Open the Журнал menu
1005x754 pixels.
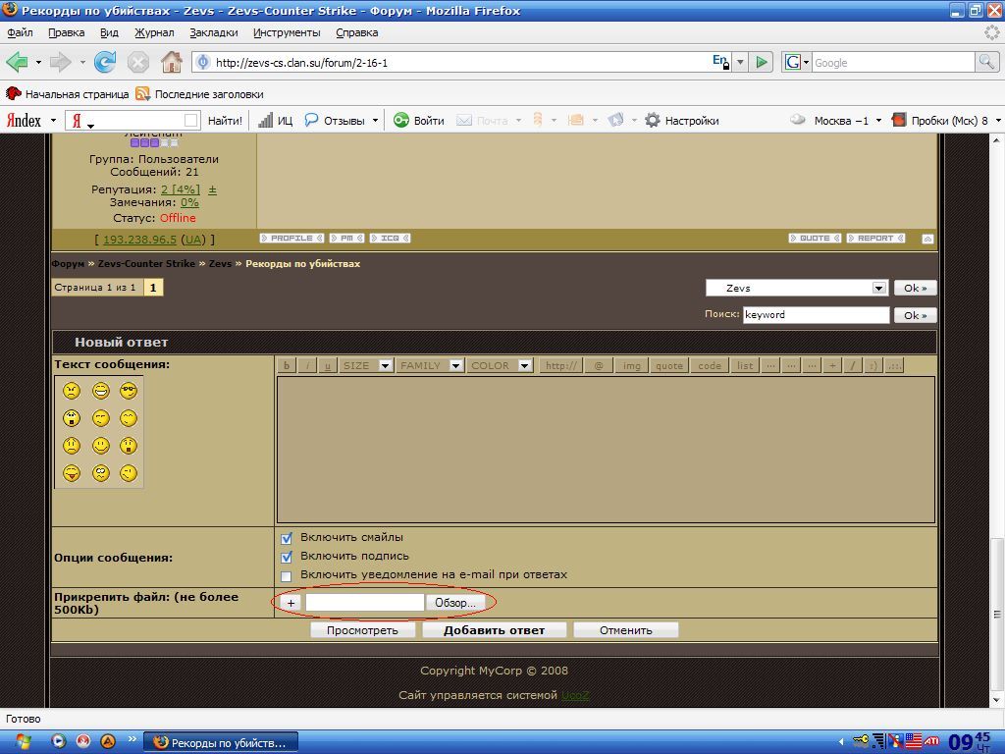(x=154, y=32)
